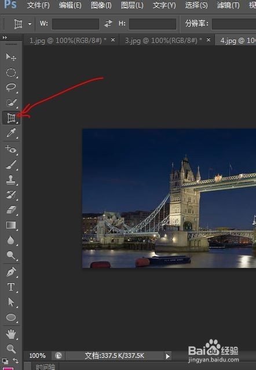Select the Elliptical Marquee tool
The height and width of the screenshot is (370, 256).
pyautogui.click(x=11, y=72)
